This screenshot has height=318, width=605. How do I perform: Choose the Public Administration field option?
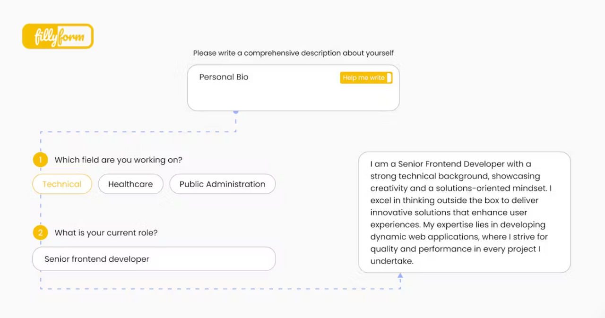point(222,184)
